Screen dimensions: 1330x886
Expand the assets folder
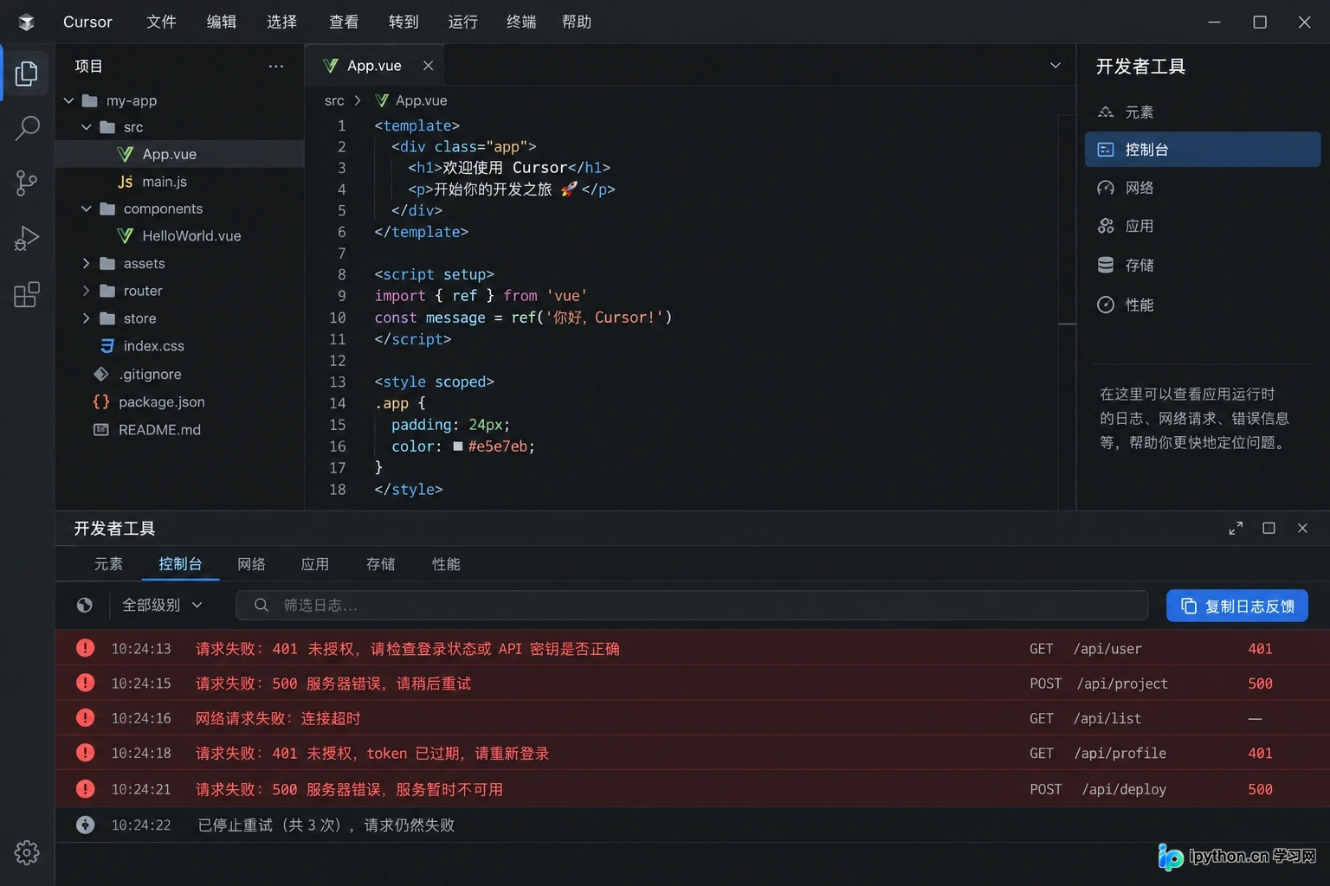tap(86, 263)
